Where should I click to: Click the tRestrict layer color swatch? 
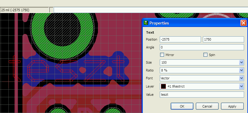pos(163,86)
